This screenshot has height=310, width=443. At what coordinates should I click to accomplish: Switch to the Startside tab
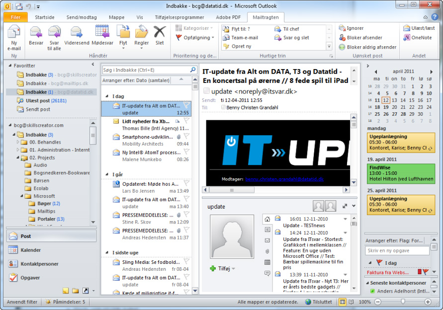(x=45, y=17)
